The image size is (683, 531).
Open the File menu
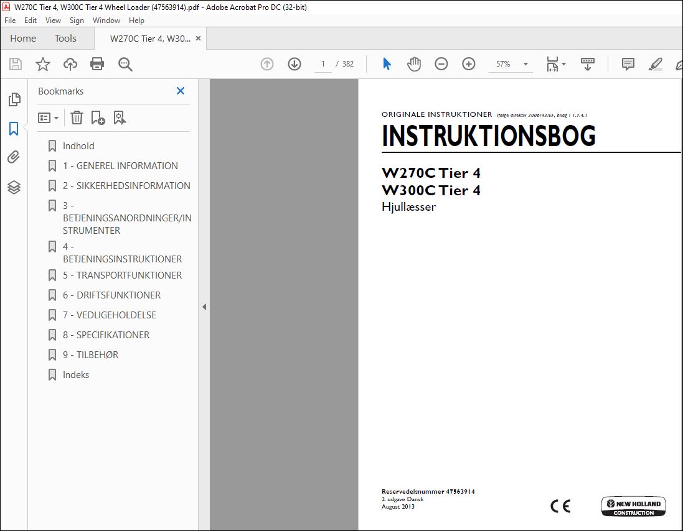pyautogui.click(x=9, y=21)
